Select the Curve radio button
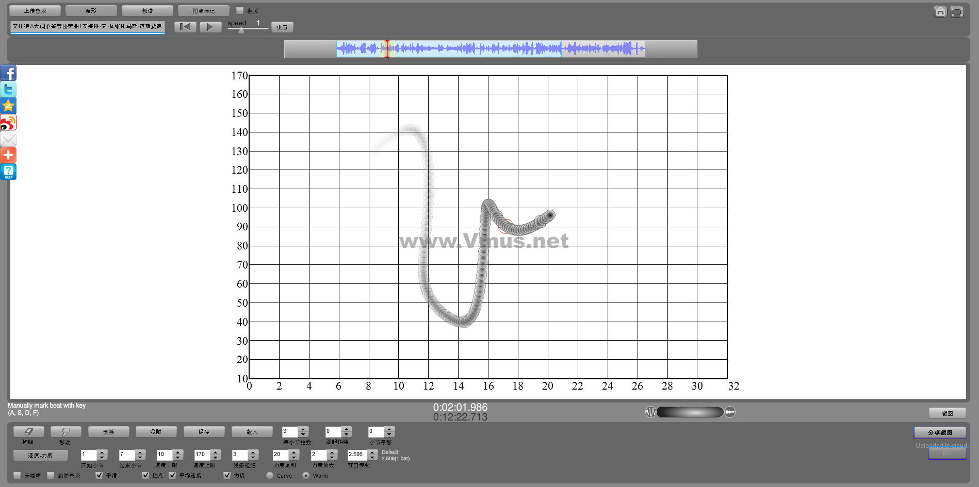This screenshot has width=979, height=487. click(270, 475)
